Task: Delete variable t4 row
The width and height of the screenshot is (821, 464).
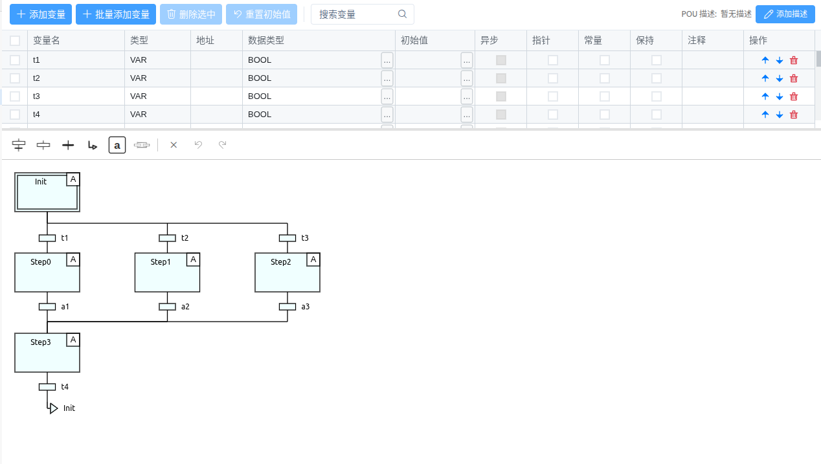Action: point(794,115)
